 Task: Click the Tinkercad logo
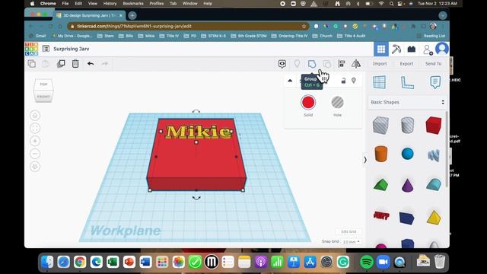pos(31,49)
